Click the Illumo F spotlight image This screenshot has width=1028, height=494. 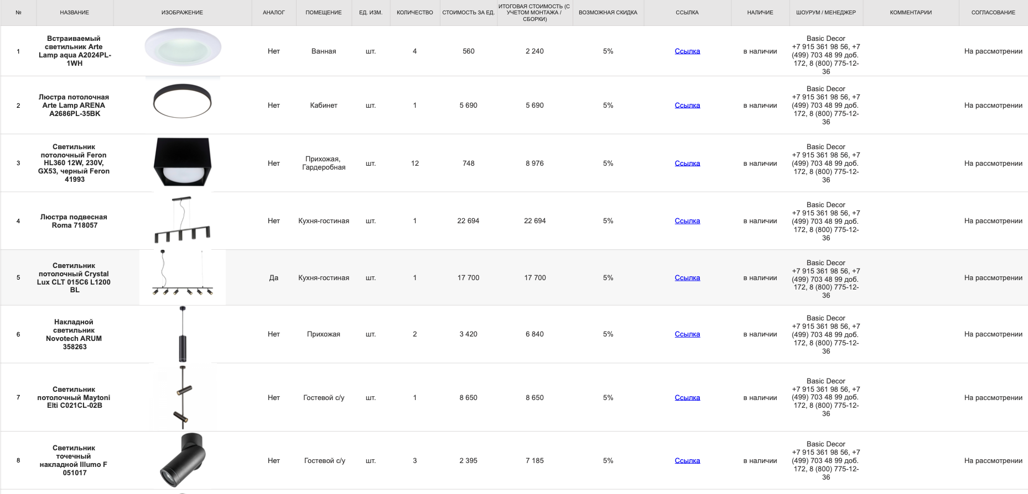pos(183,460)
